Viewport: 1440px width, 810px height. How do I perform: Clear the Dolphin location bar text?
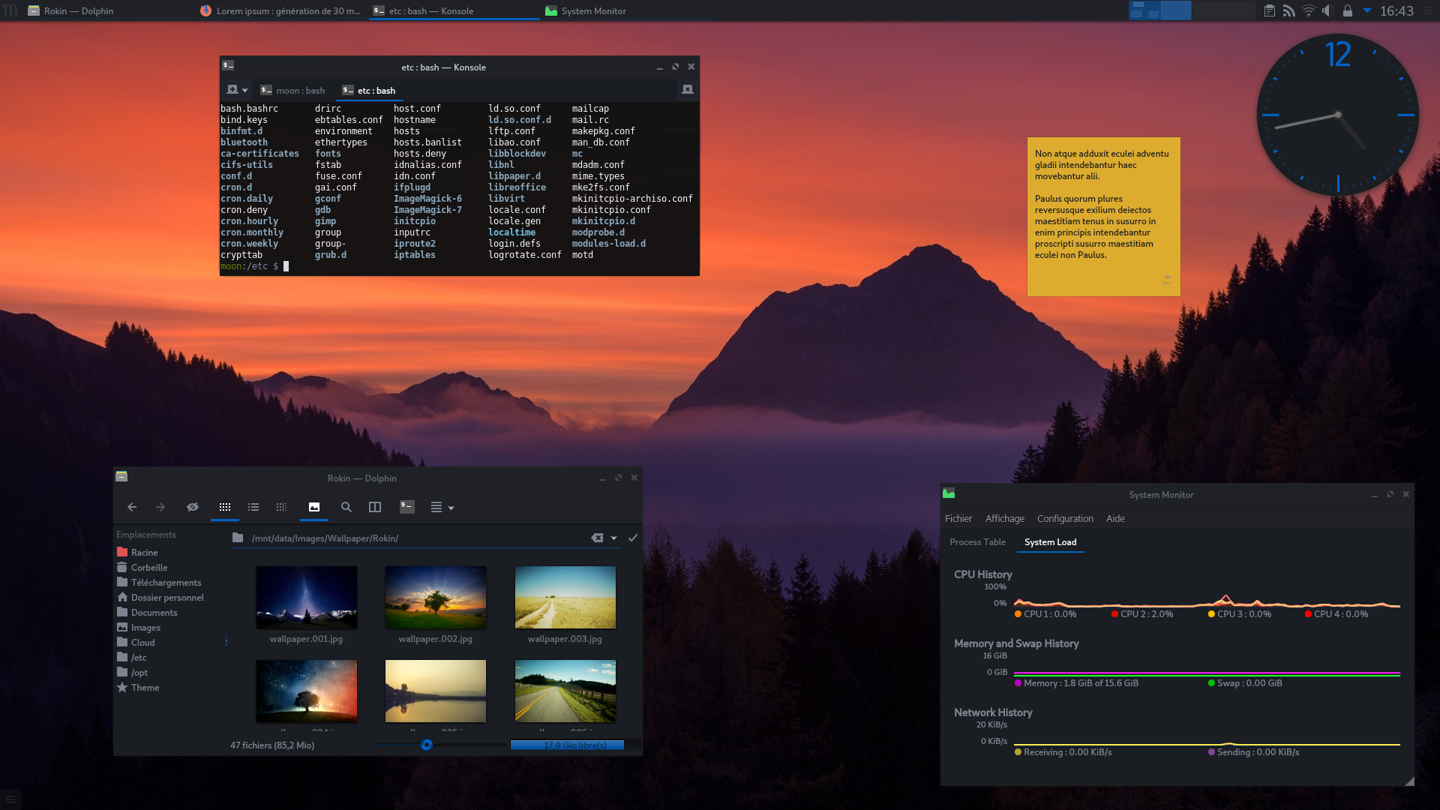tap(597, 538)
